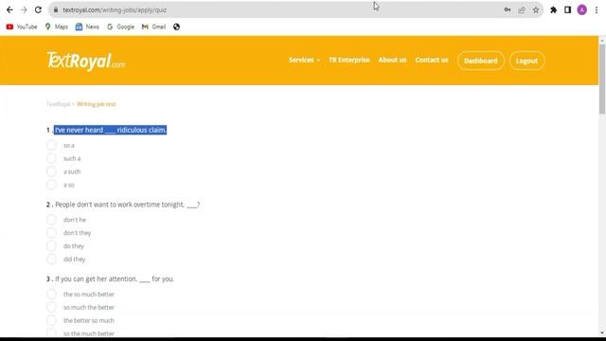Choose 'do they' for question 2

tap(51, 246)
